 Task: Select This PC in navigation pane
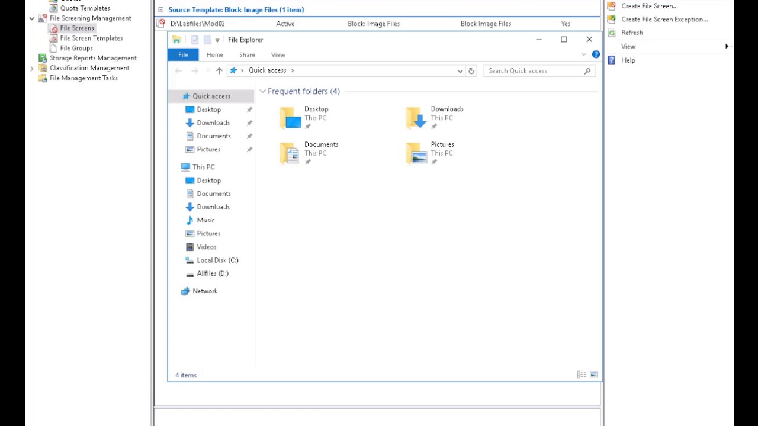coord(203,167)
